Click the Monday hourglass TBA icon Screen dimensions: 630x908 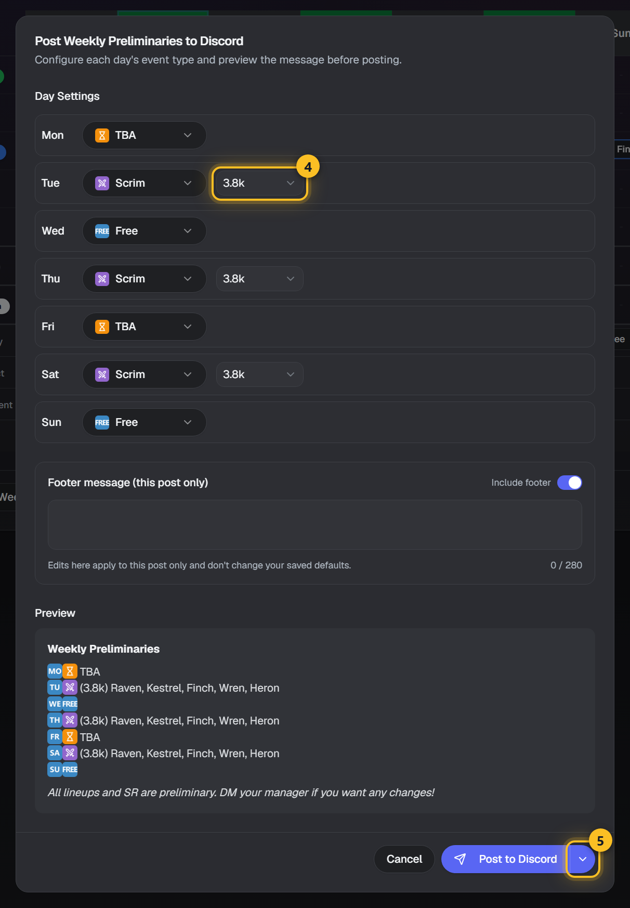pyautogui.click(x=102, y=135)
